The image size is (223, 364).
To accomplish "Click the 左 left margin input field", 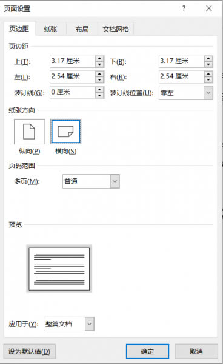I will (x=73, y=77).
